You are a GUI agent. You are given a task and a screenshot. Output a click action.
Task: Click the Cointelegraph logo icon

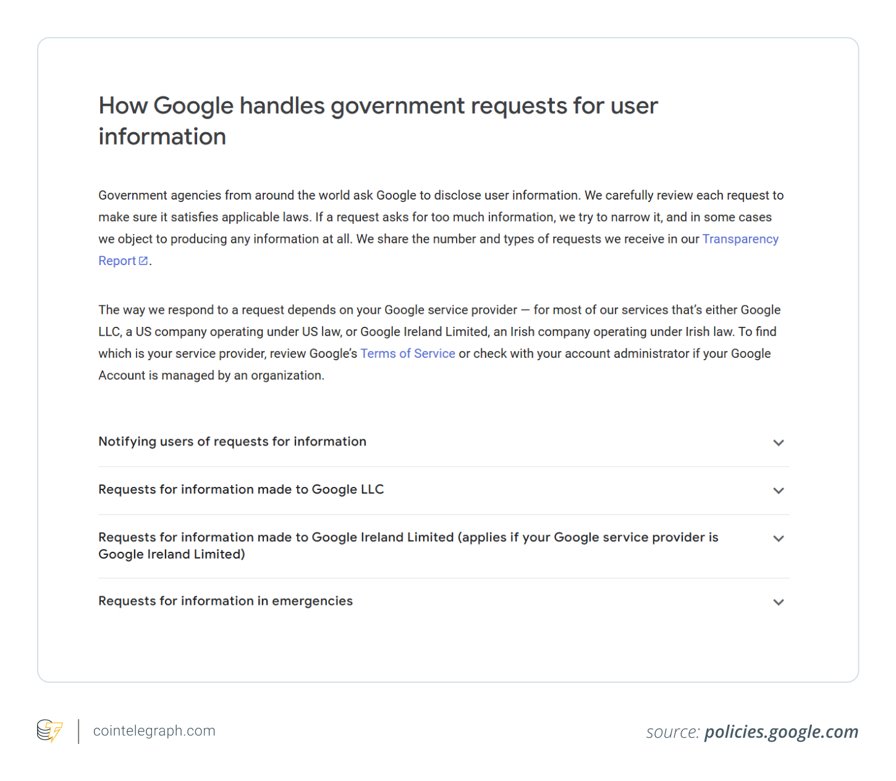click(x=49, y=731)
